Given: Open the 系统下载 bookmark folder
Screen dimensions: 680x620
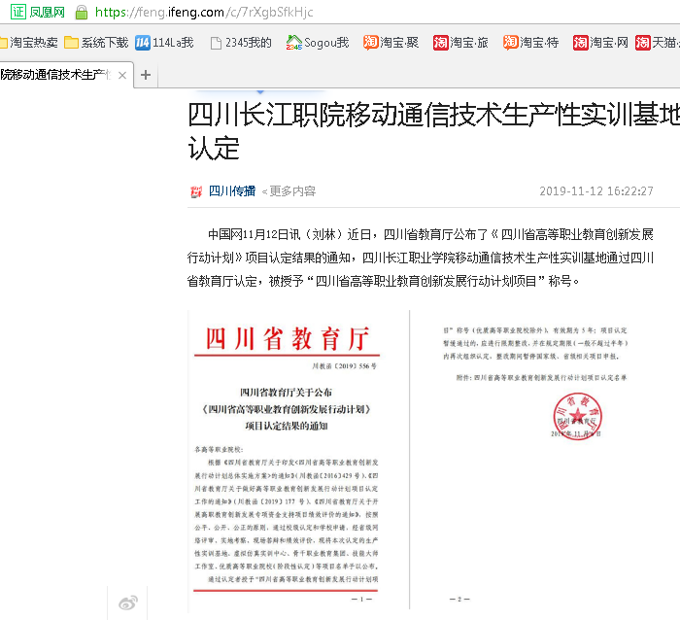Looking at the screenshot, I should [x=96, y=43].
